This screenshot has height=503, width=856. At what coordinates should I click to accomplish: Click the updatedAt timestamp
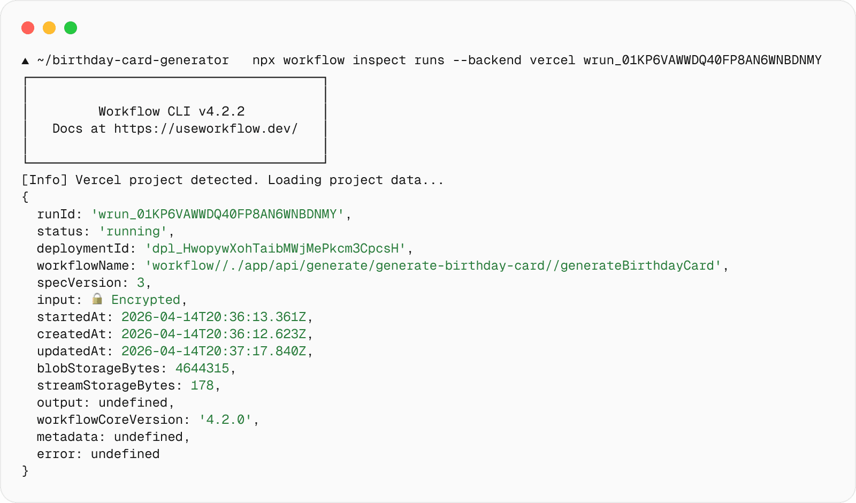213,351
